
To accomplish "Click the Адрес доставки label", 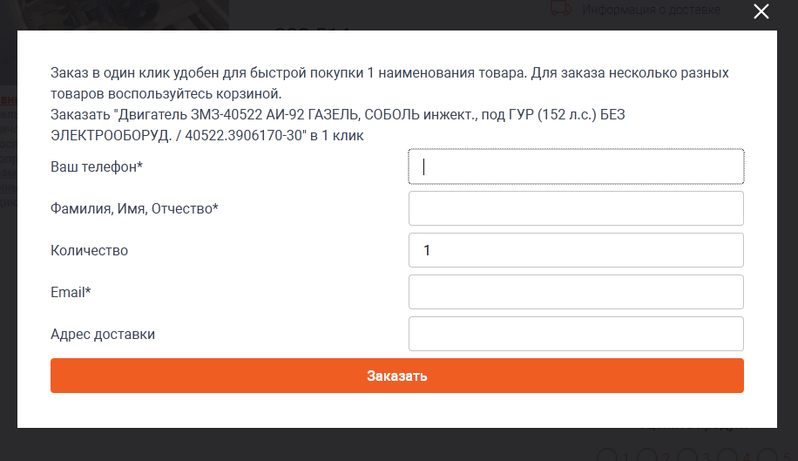I will (x=103, y=335).
